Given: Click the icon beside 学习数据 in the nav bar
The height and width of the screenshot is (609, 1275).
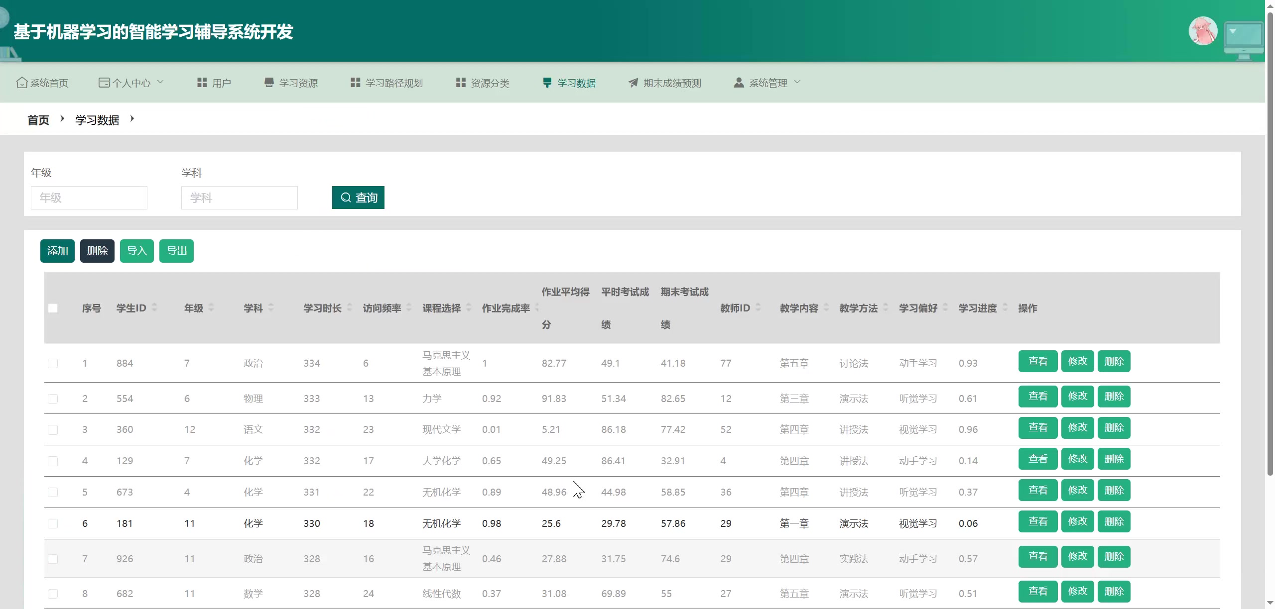Looking at the screenshot, I should point(547,83).
